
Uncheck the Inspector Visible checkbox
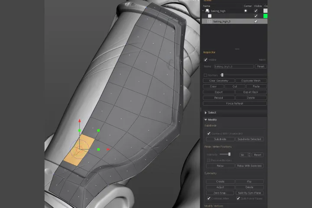pyautogui.click(x=205, y=60)
